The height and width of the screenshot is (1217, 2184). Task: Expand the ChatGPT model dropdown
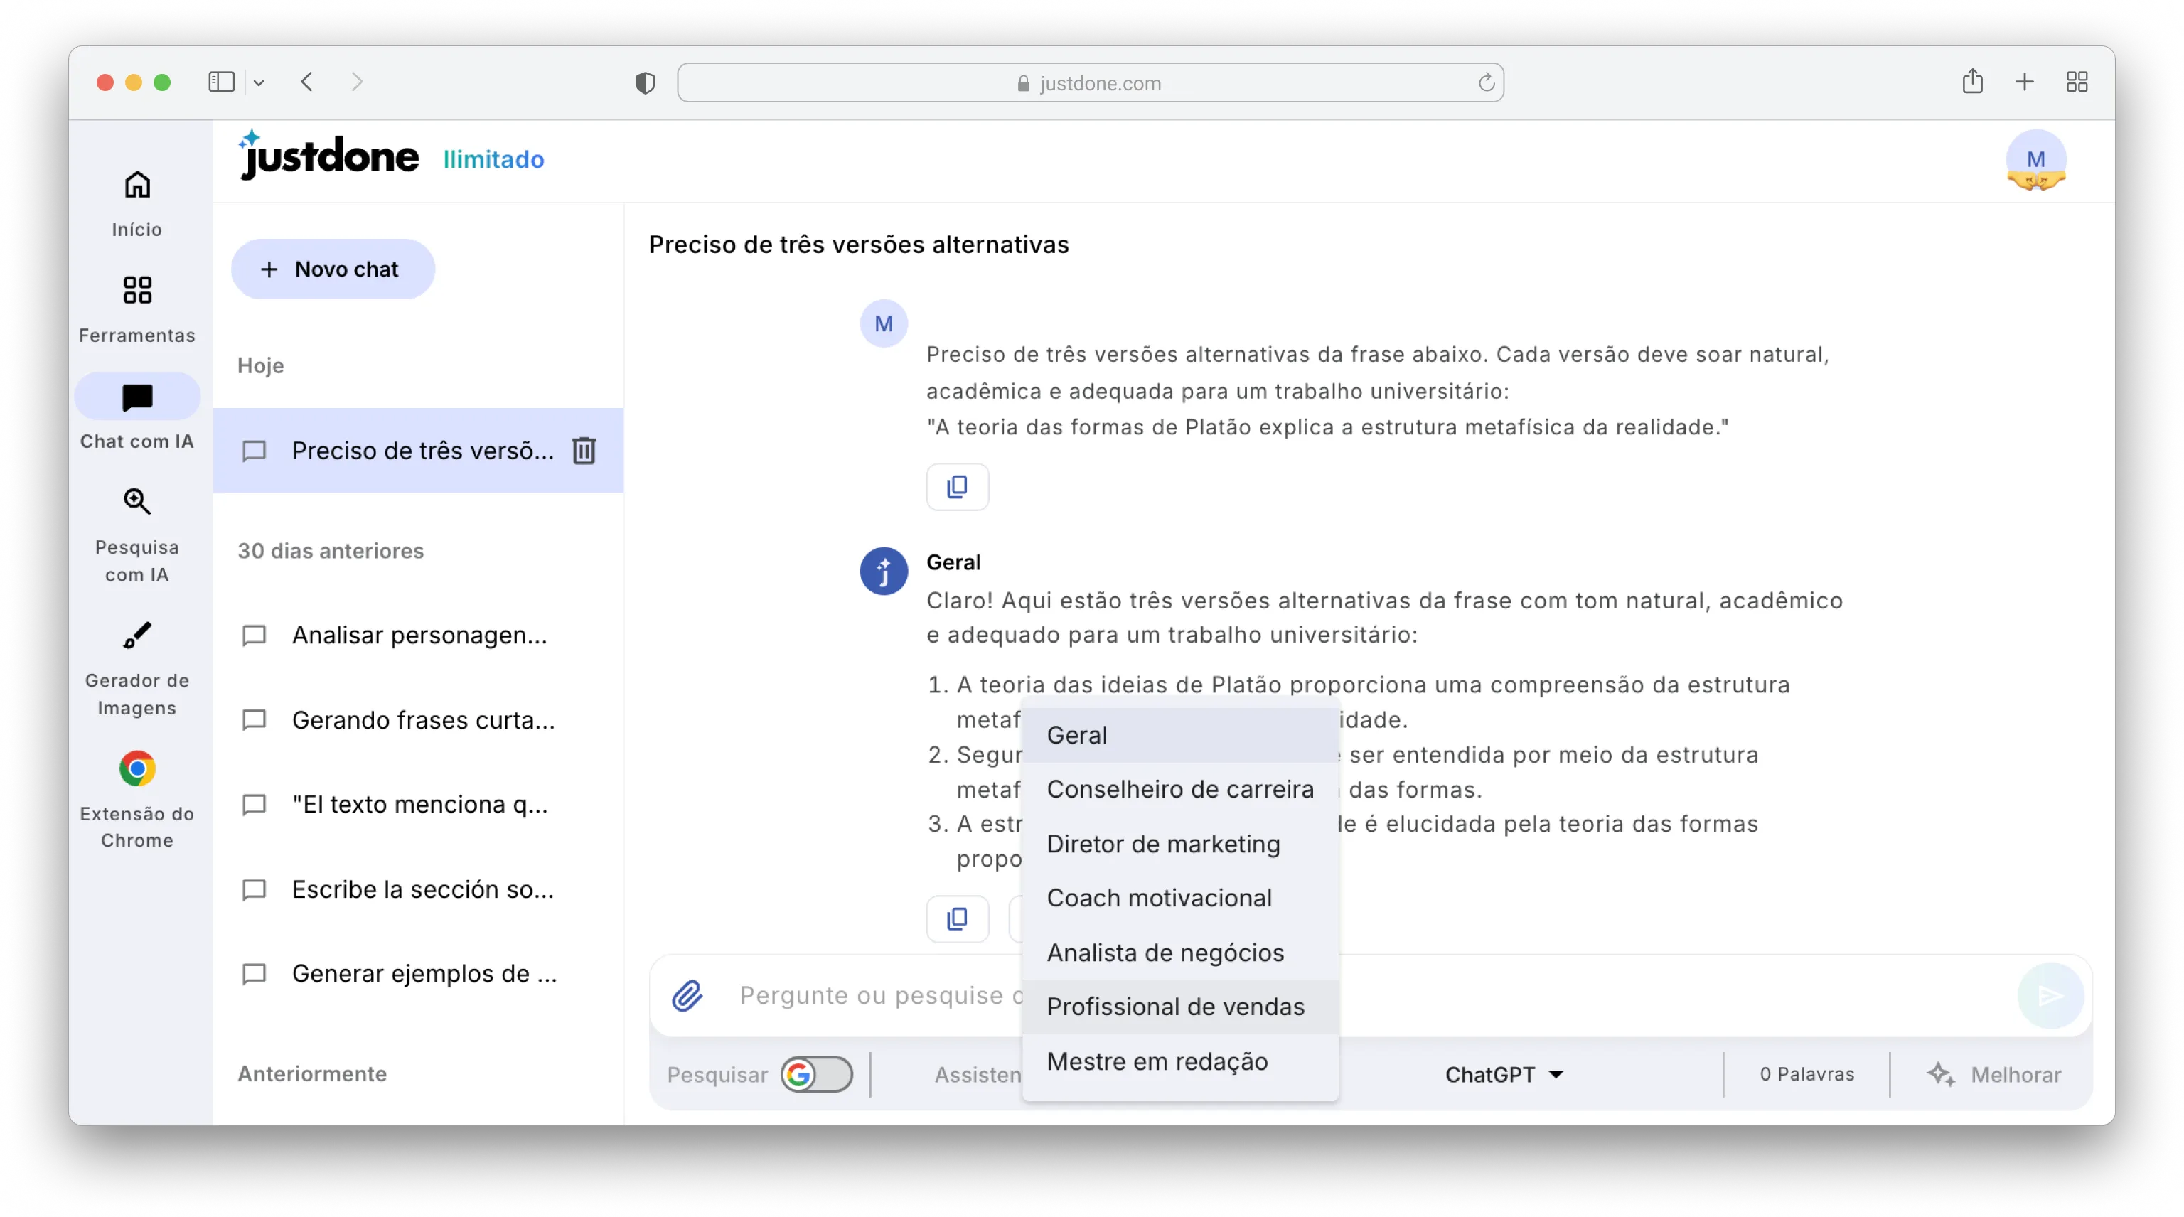(1504, 1074)
